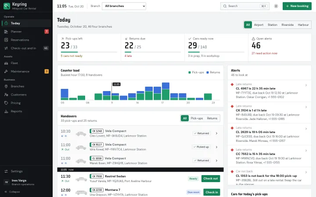Image resolution: width=316 pixels, height=197 pixels.
Task: Click the car thumbnail for CK 1240
Action: 81,134
